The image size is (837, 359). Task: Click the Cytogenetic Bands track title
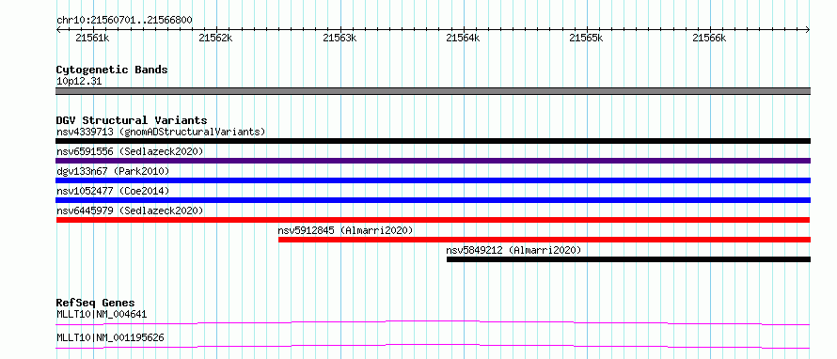112,70
